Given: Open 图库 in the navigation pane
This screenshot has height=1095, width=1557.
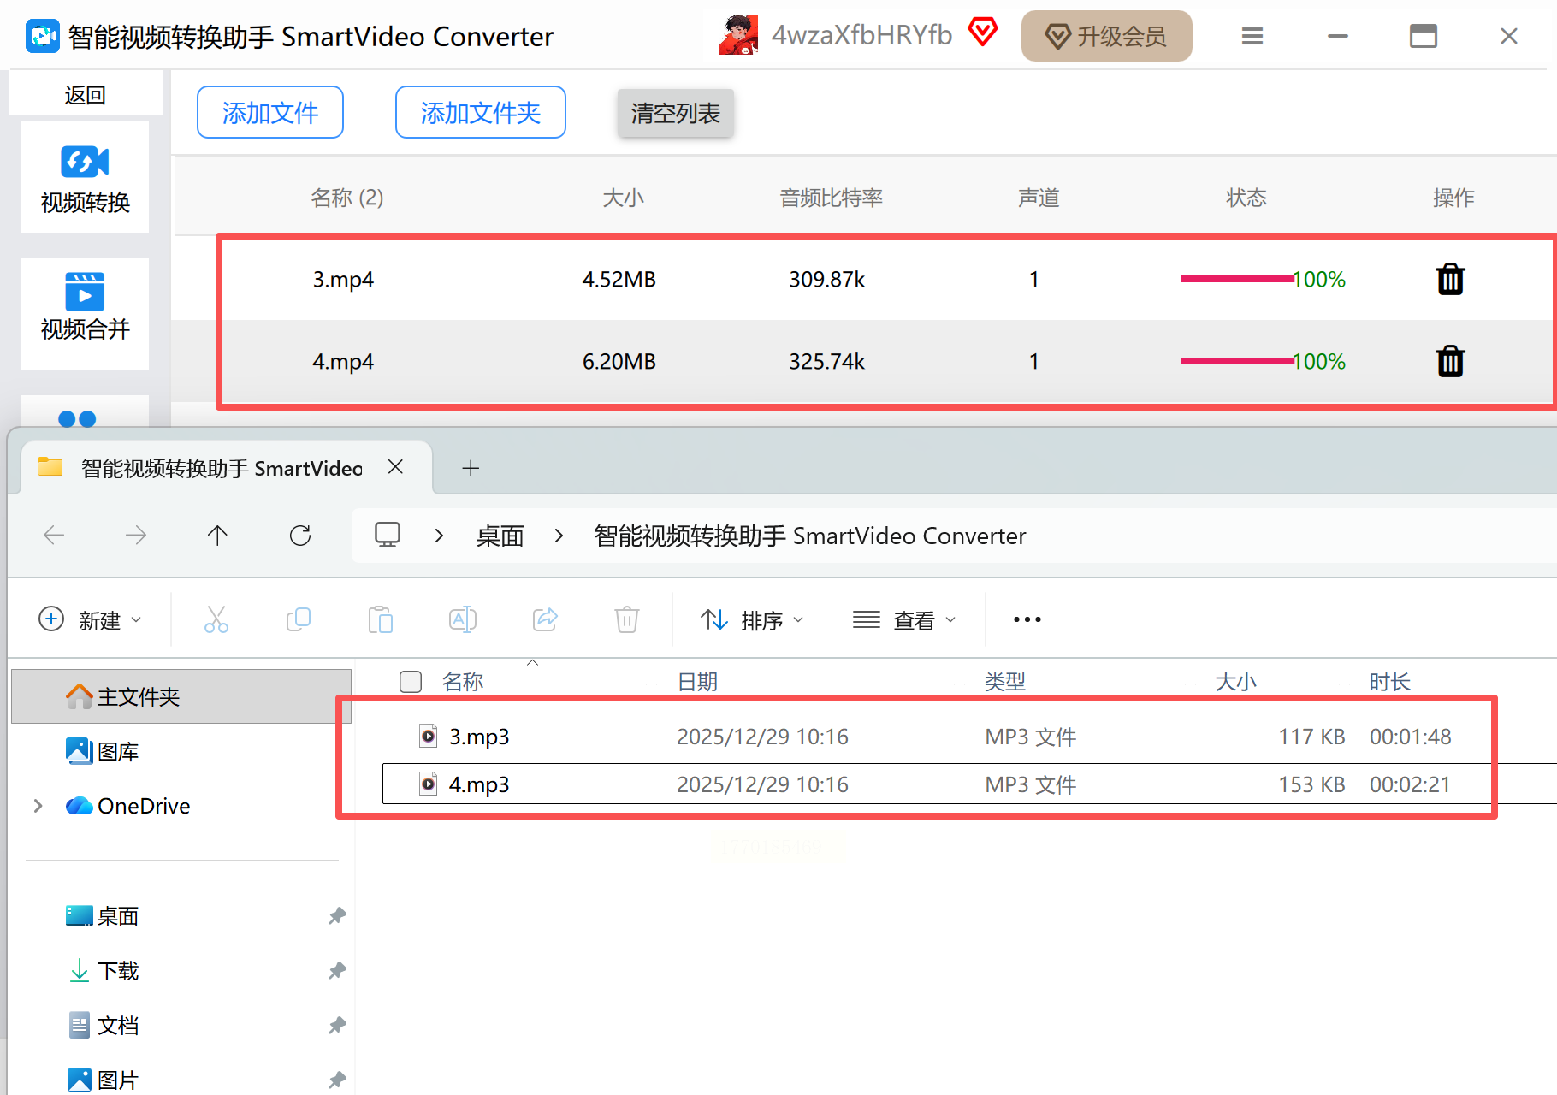Looking at the screenshot, I should pos(103,751).
